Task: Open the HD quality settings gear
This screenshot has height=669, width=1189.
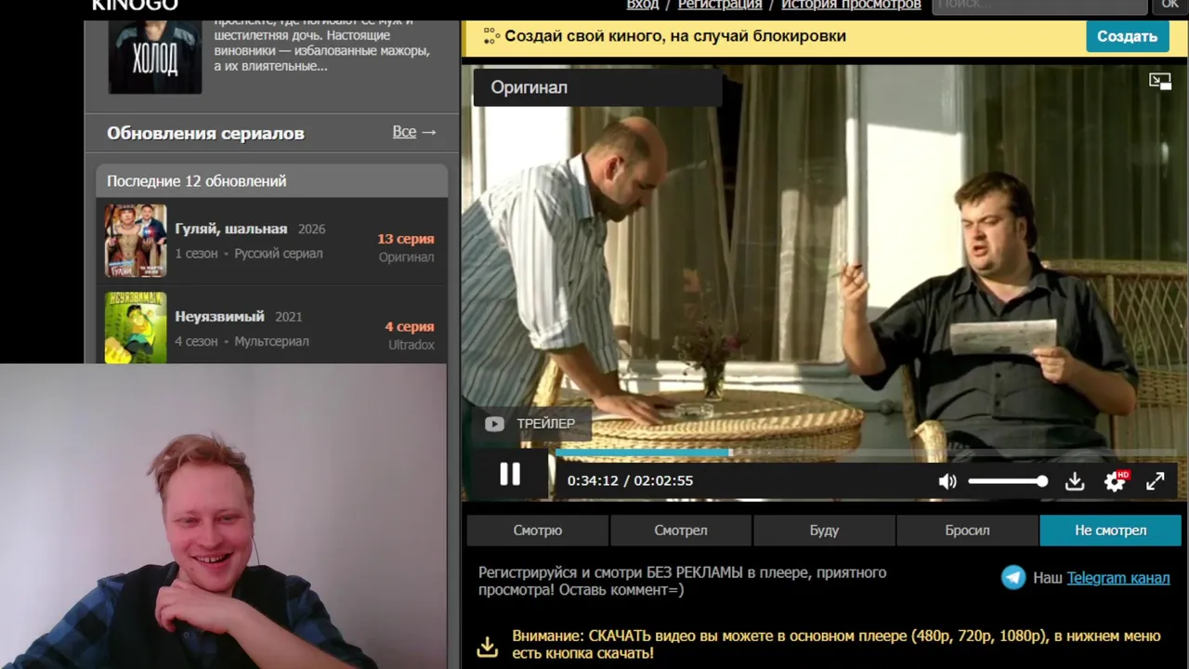Action: coord(1116,480)
